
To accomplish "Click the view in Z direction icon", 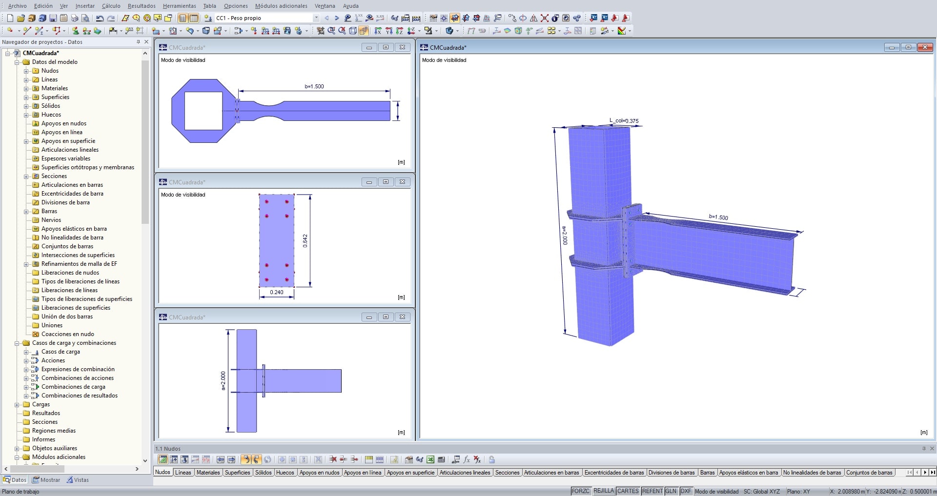I will coord(400,31).
